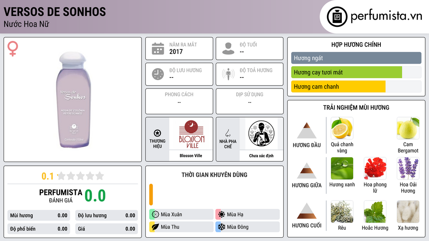429x241 pixels.
Task: Click the 0.1 rating value
Action: tap(47, 176)
